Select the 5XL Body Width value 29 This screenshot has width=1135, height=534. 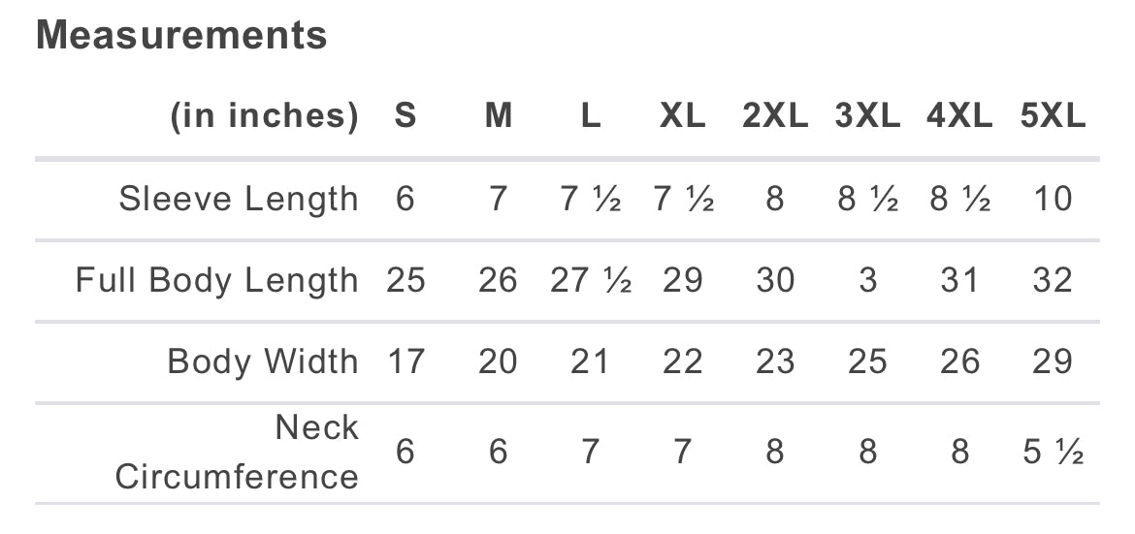point(1053,361)
